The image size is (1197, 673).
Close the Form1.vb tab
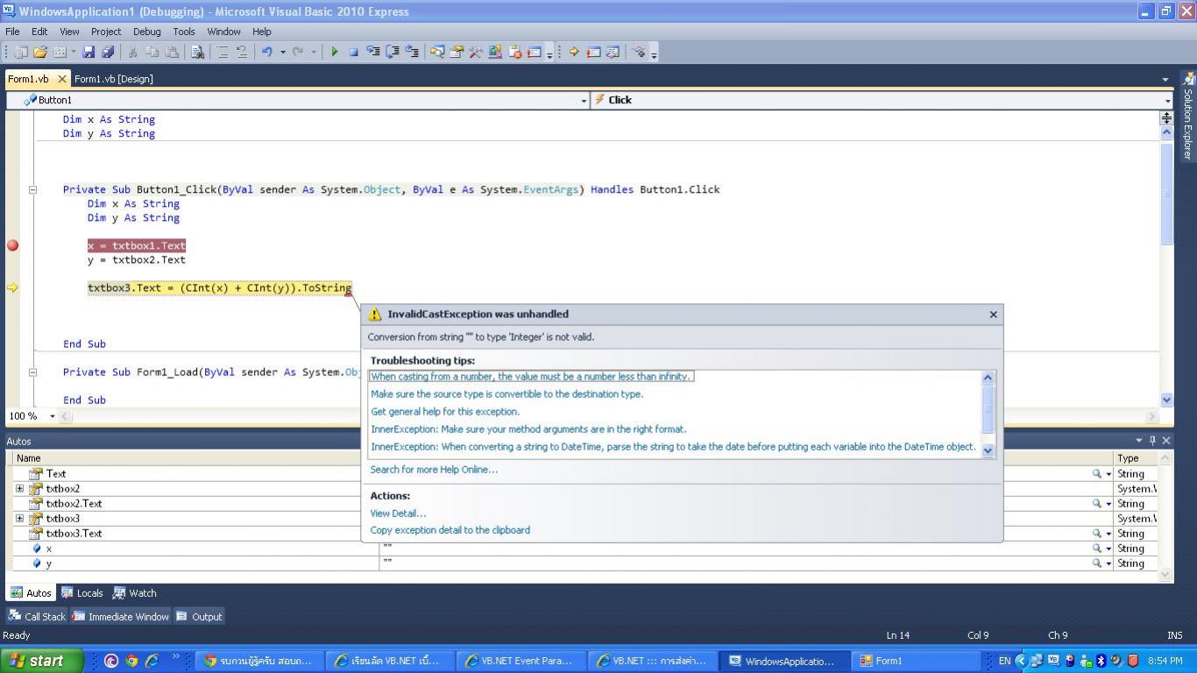61,79
